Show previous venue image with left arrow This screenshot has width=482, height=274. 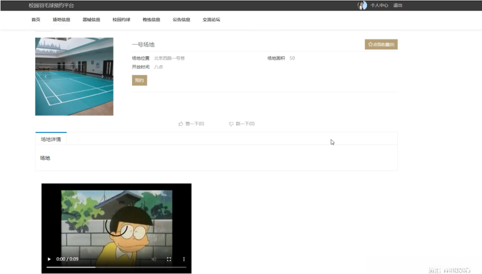(x=46, y=76)
